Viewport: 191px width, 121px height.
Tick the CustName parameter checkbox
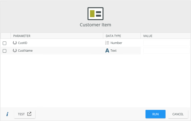[x=4, y=51]
